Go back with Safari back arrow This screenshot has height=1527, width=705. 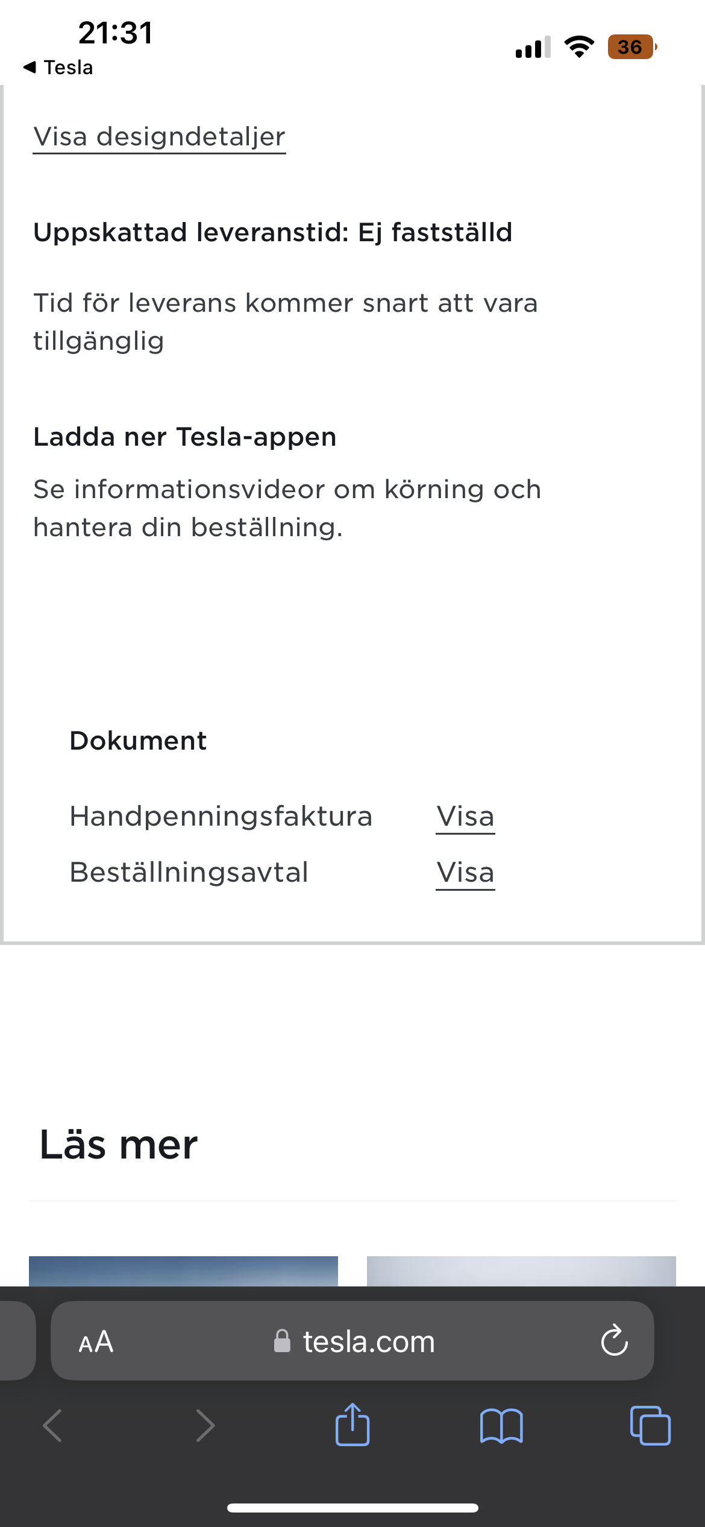point(53,1426)
